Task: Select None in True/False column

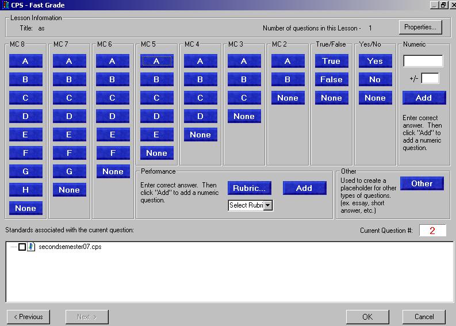Action: [332, 98]
